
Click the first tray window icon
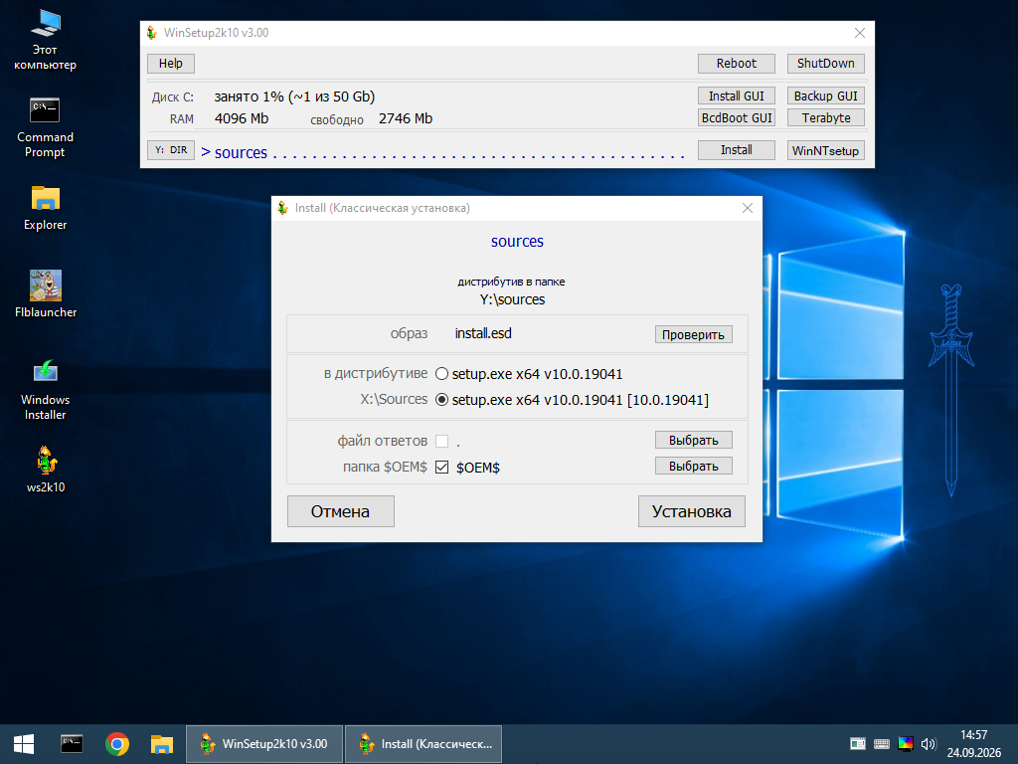point(858,744)
